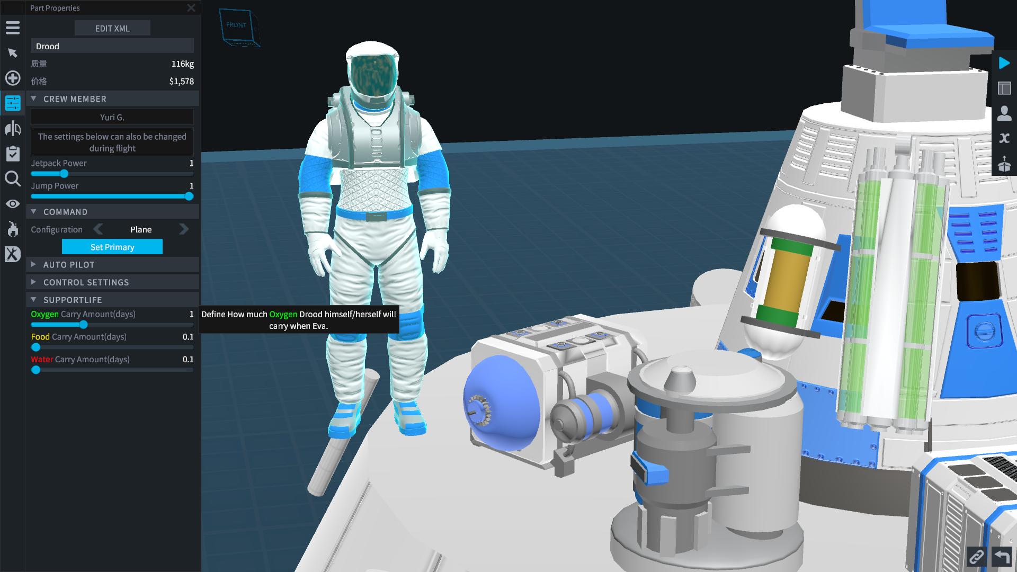
Task: Open the staging checklist clipboard icon
Action: [13, 154]
